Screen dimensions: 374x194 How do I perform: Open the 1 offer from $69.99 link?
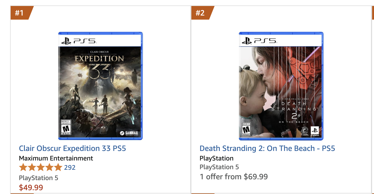[x=234, y=177]
